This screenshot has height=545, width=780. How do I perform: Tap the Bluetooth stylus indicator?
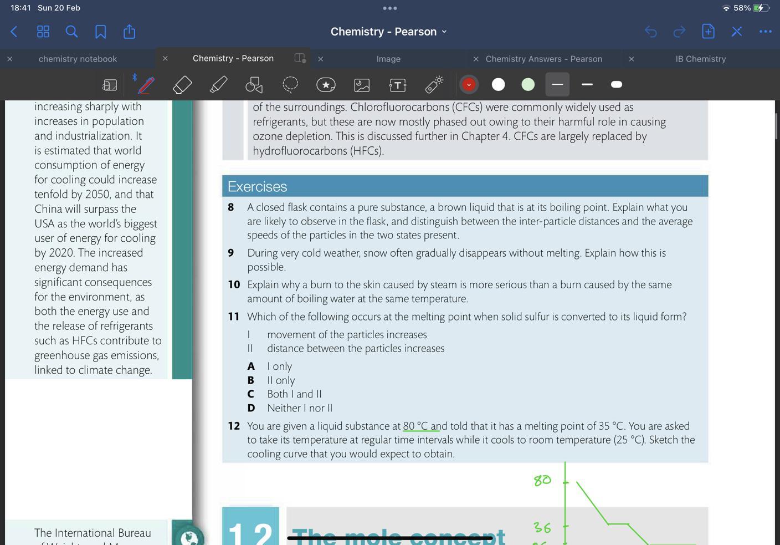click(x=135, y=77)
